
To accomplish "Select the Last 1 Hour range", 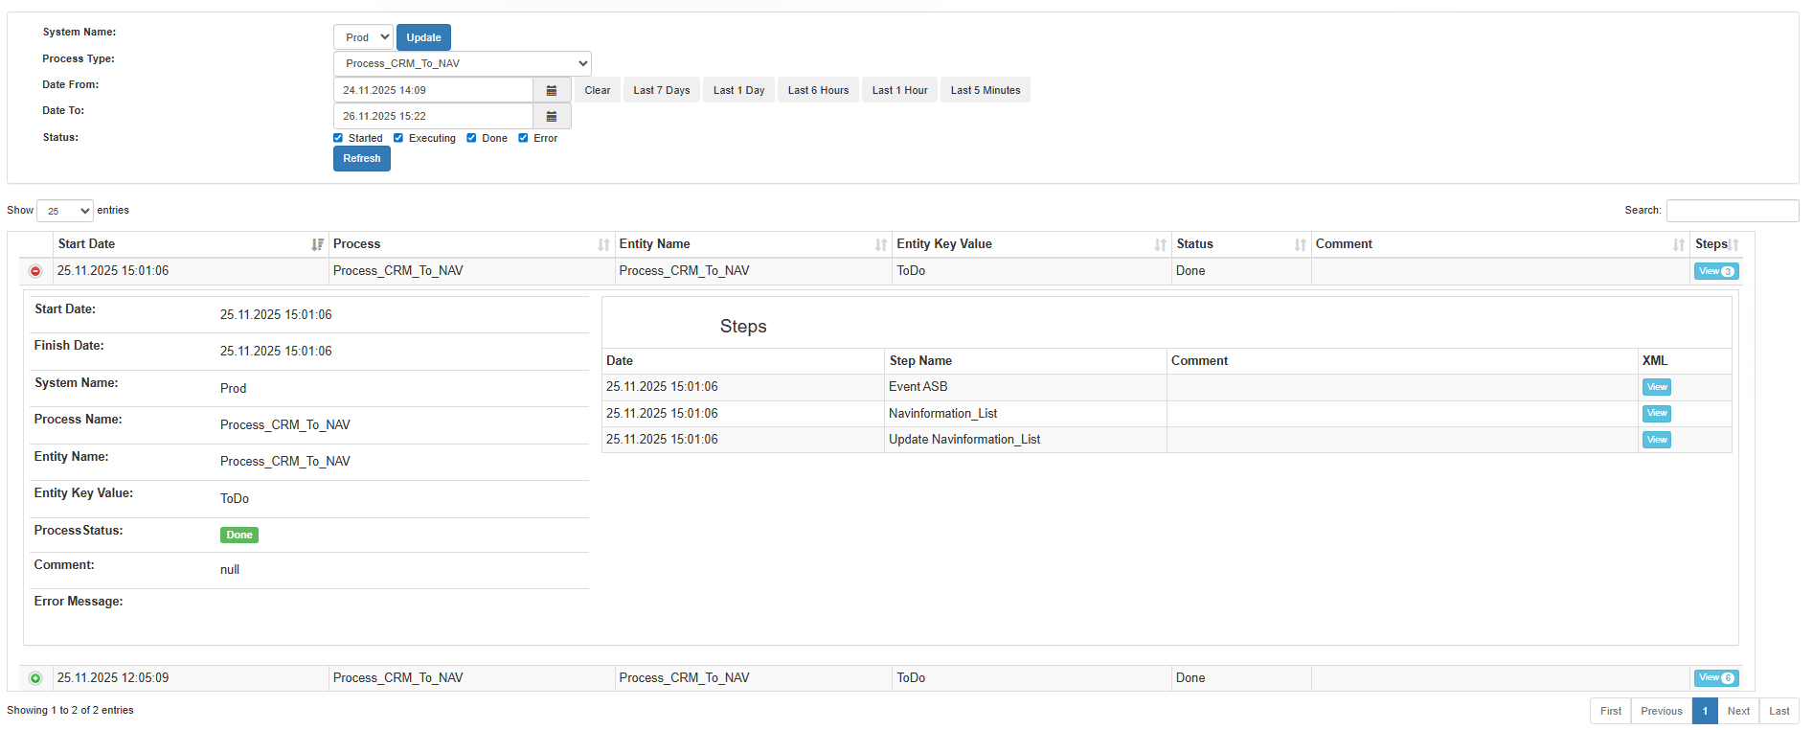I will click(899, 90).
